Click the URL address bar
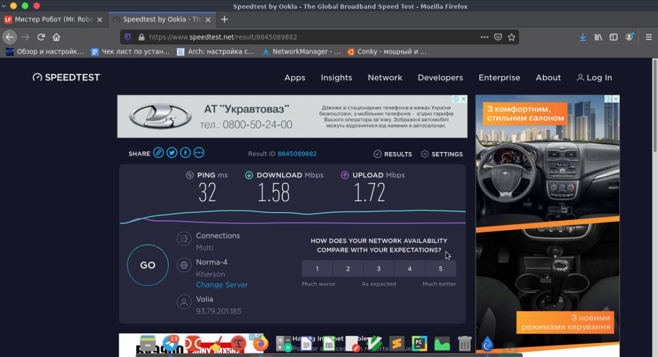 (308, 37)
